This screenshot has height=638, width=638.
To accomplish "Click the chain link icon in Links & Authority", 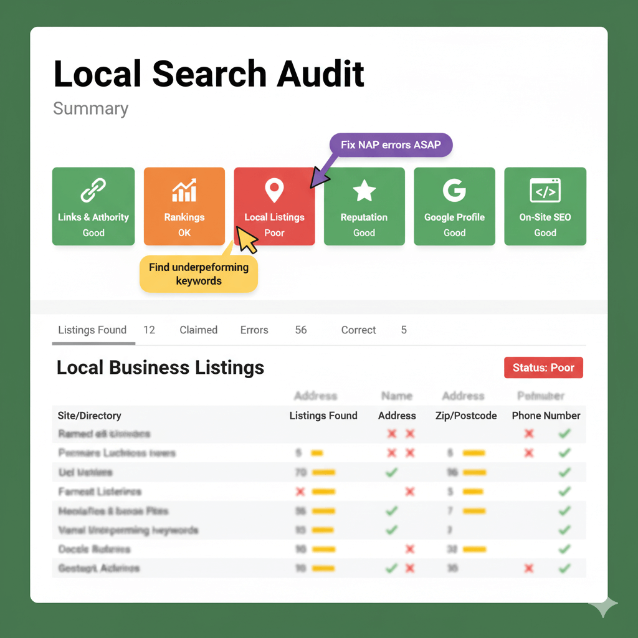I will click(93, 189).
